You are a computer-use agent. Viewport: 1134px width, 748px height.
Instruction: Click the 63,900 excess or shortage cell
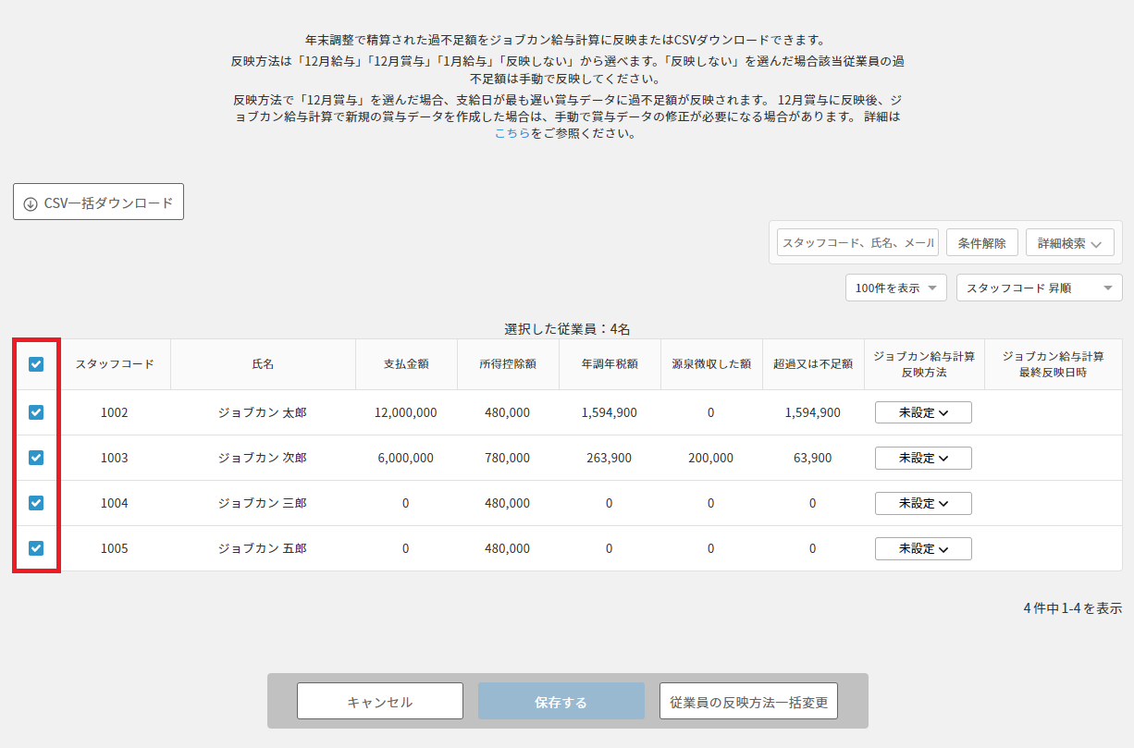pyautogui.click(x=813, y=458)
